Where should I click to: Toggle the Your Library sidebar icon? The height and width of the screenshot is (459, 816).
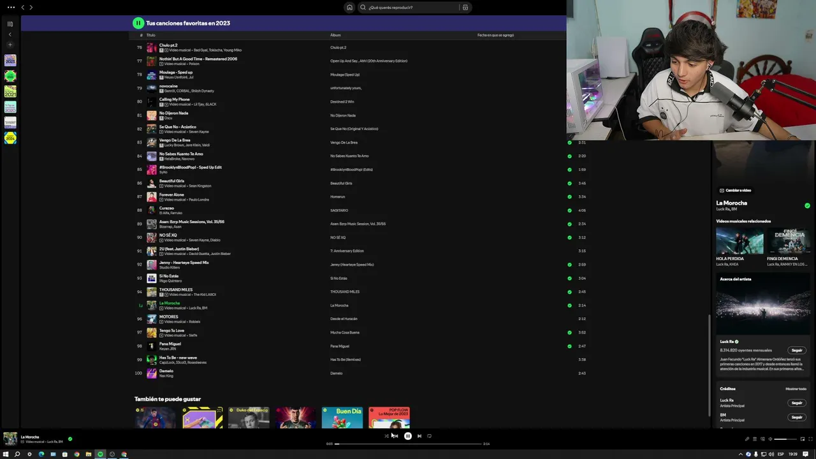10,24
